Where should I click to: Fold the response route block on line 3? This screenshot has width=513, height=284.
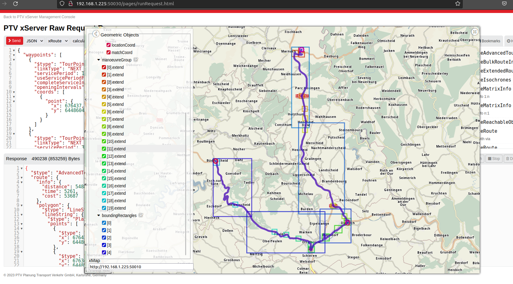pos(22,177)
